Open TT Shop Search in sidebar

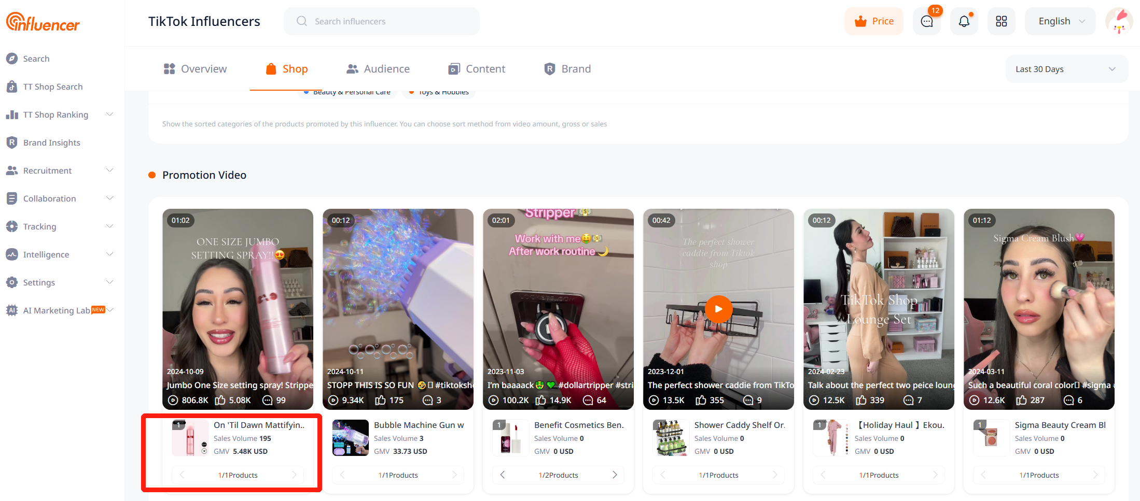pos(52,87)
